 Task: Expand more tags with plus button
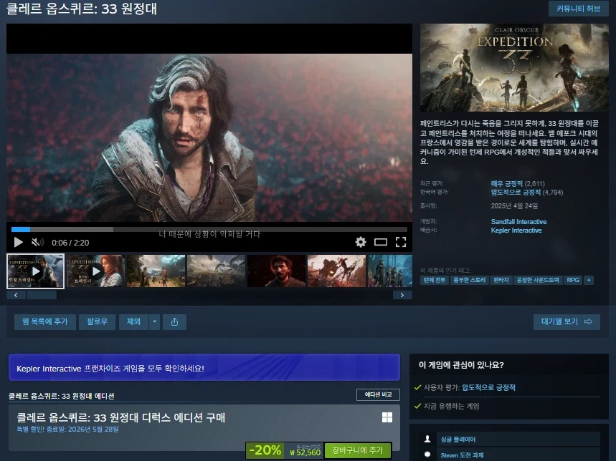(x=588, y=280)
